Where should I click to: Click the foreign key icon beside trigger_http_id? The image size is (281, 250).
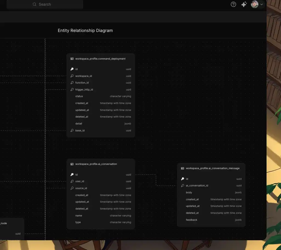pos(72,90)
